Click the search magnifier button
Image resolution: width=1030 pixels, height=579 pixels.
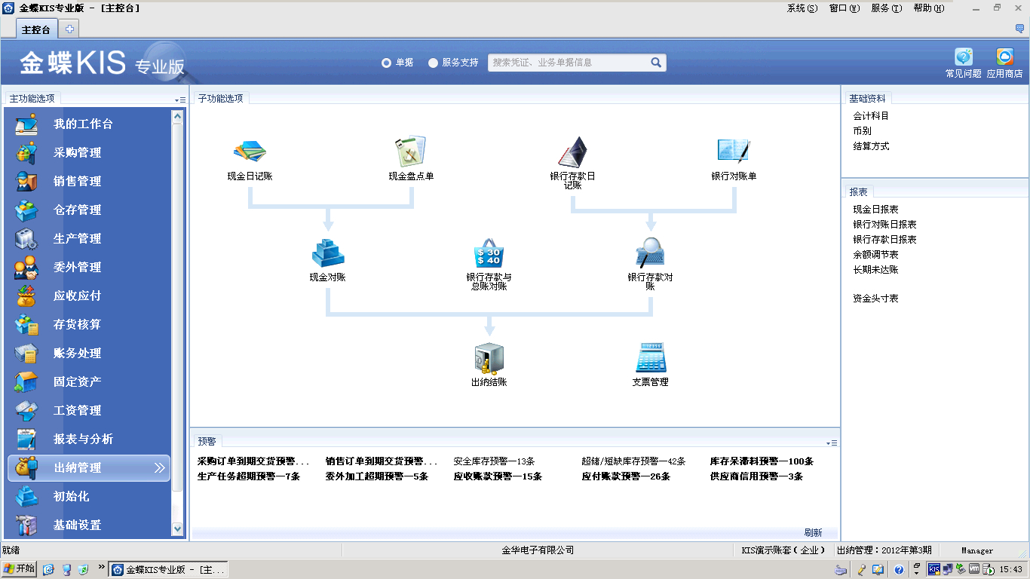pos(656,63)
